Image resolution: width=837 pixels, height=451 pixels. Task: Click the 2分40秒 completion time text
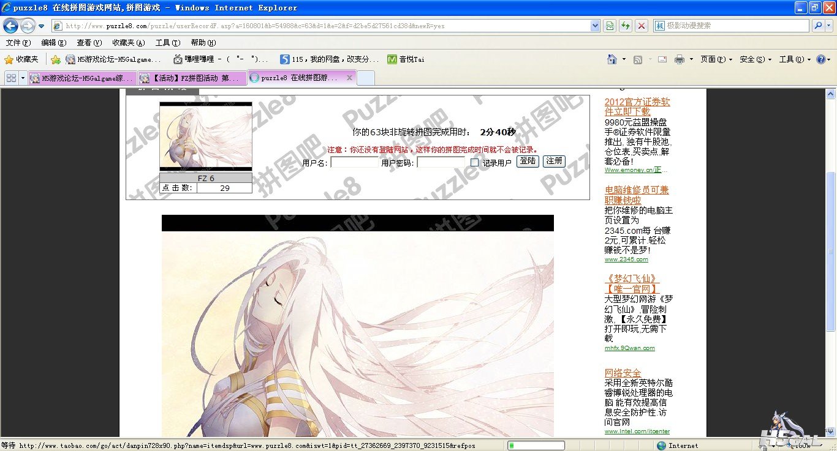[x=498, y=132]
